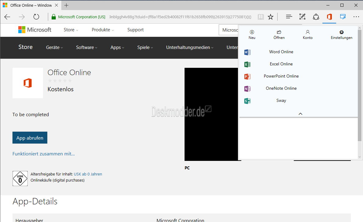Open reading view book icon
Image resolution: width=363 pixels, height=222 pixels.
[x=261, y=17]
